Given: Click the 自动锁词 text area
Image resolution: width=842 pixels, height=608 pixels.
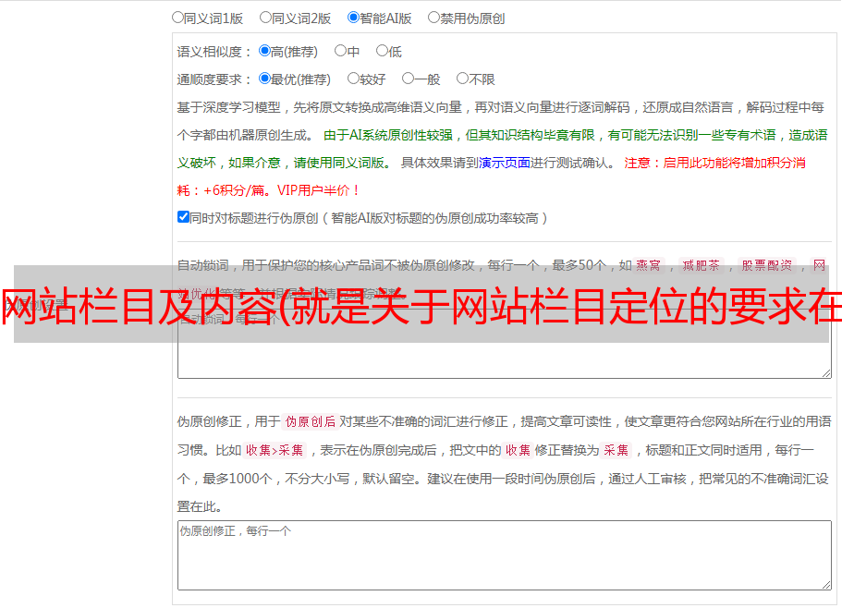Looking at the screenshot, I should (505, 344).
